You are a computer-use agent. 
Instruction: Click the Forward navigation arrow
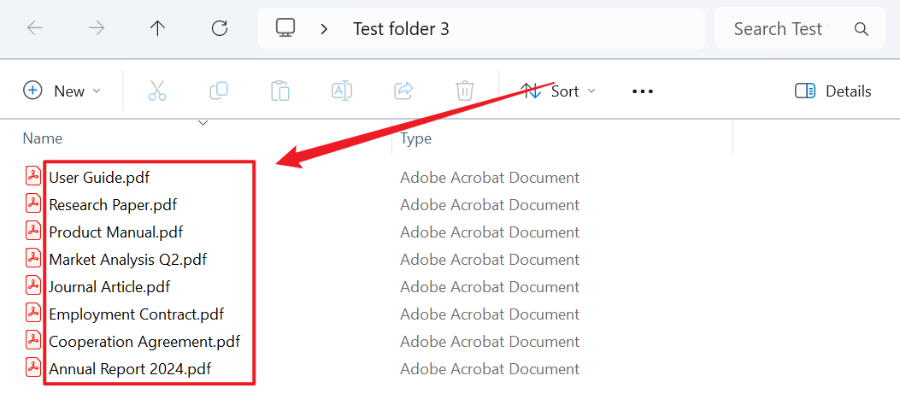coord(97,28)
